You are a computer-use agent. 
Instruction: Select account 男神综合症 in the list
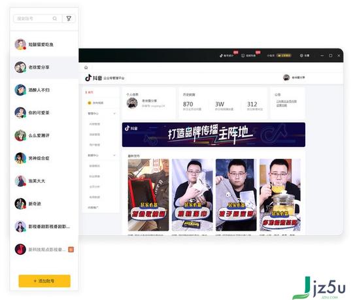pyautogui.click(x=44, y=158)
